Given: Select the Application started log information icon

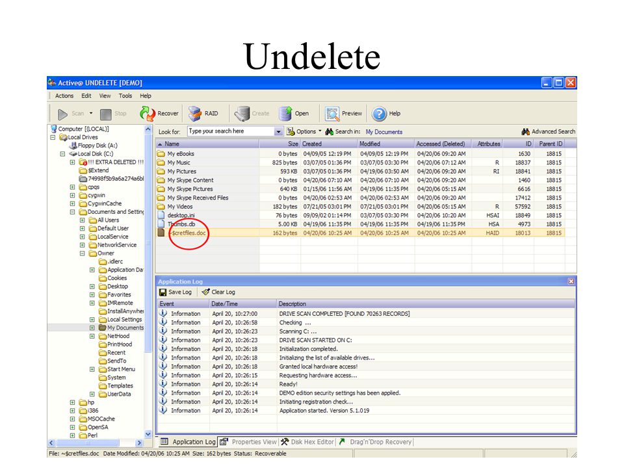Looking at the screenshot, I should 162,410.
